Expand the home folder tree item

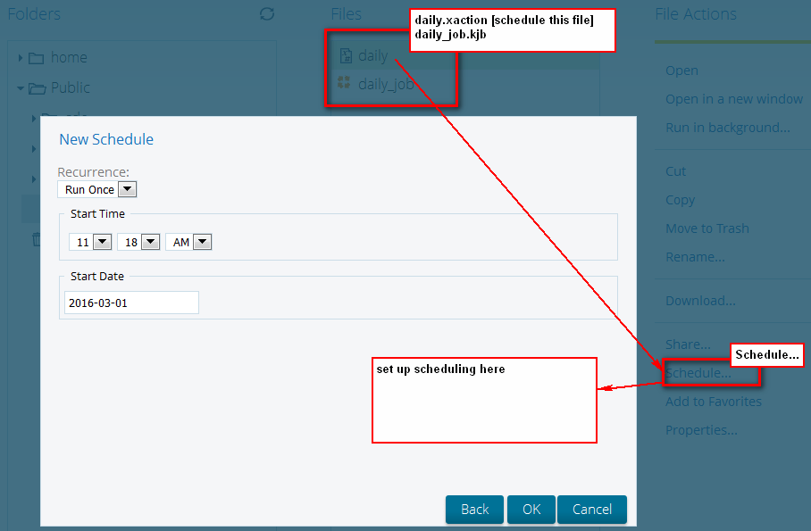point(21,56)
